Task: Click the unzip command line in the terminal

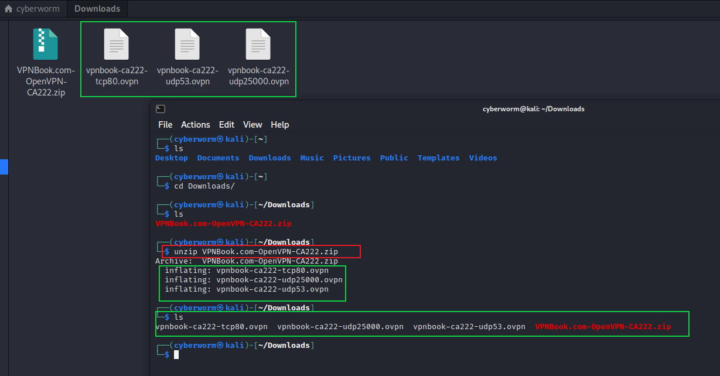Action: click(x=264, y=252)
